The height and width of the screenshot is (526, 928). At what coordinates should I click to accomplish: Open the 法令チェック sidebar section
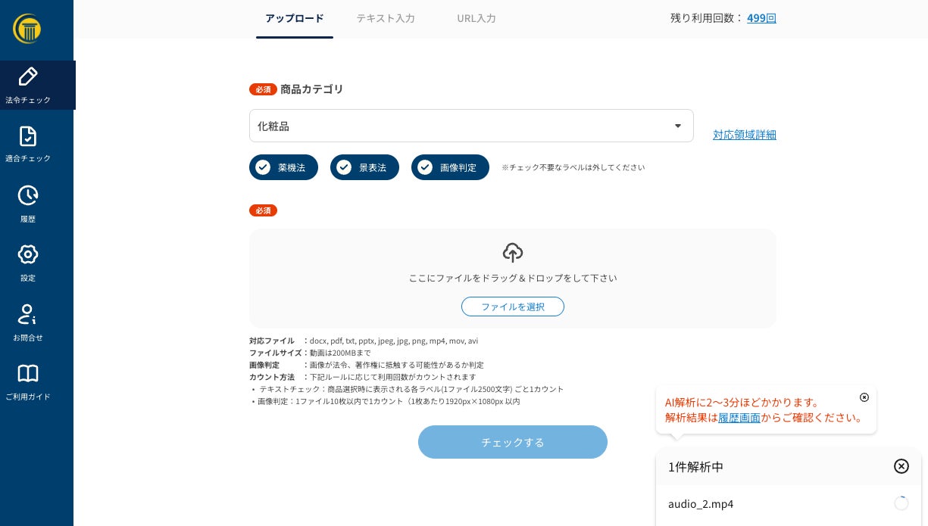(28, 85)
